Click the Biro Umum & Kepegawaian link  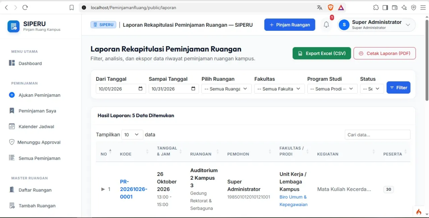point(293,201)
